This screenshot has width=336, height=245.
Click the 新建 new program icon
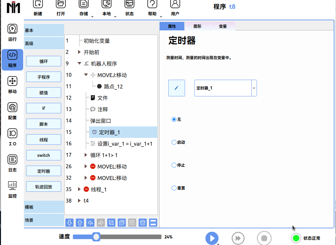38,8
